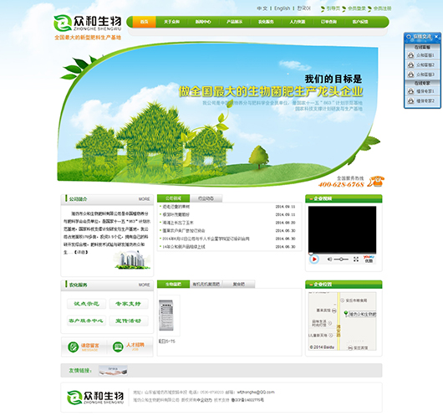Click the 众和生物 logo in header
Viewport: 443px width, 416px height.
(x=88, y=23)
